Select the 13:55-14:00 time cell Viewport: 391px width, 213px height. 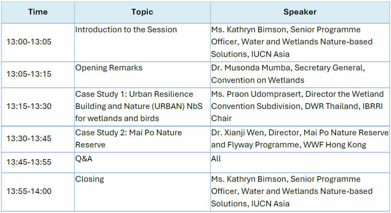pos(29,191)
